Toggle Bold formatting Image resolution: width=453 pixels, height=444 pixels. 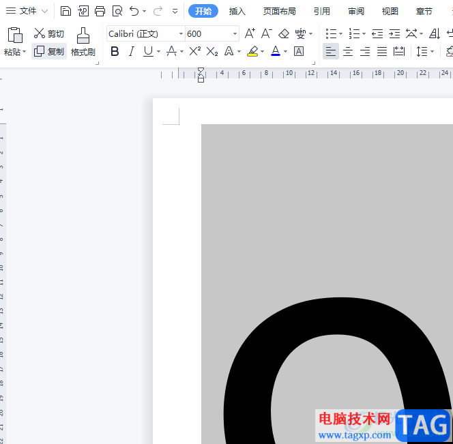(115, 51)
